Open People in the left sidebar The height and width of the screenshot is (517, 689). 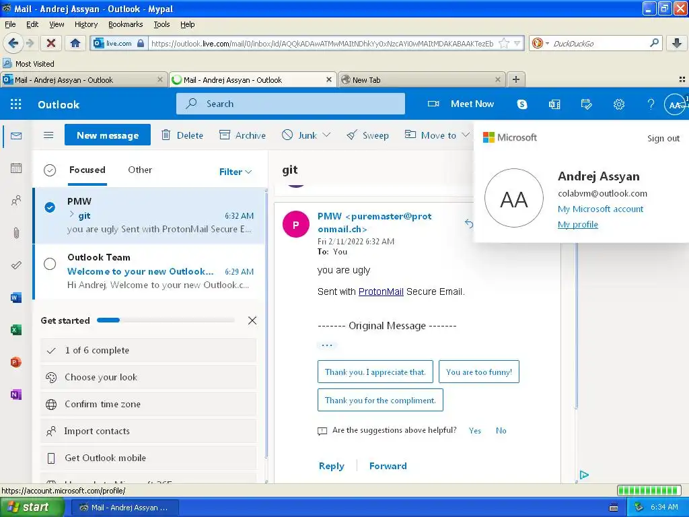click(x=16, y=201)
